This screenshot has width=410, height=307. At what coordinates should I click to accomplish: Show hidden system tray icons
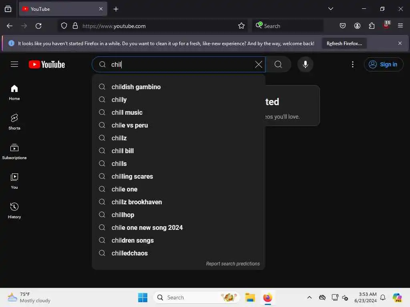(x=310, y=297)
